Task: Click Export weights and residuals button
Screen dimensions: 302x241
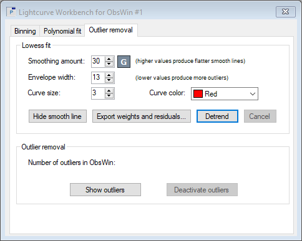Action: [142, 116]
